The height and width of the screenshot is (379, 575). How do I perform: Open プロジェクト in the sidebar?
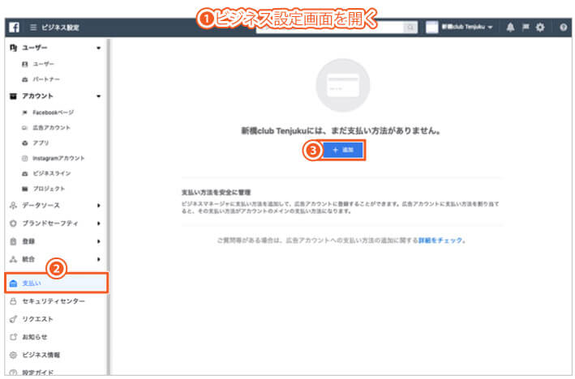[49, 189]
